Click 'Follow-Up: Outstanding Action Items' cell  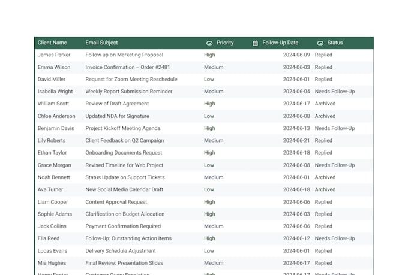coord(128,238)
